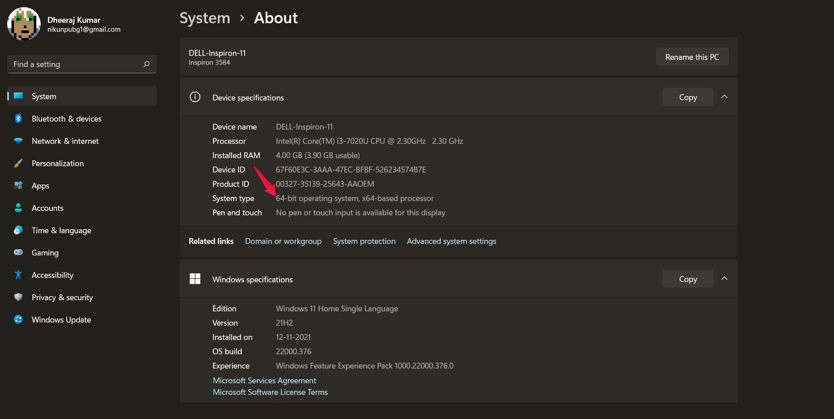Click System in the breadcrumb
834x419 pixels.
pyautogui.click(x=205, y=18)
